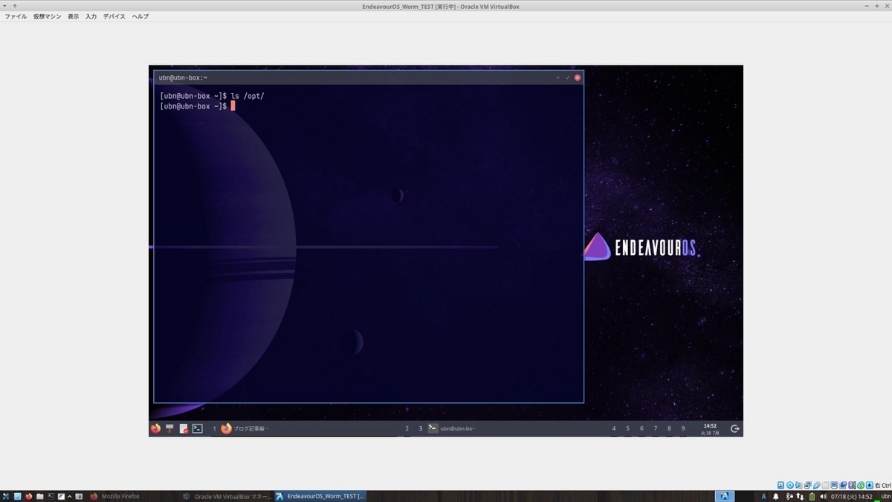
Task: Open the 表示 menu
Action: [x=73, y=16]
